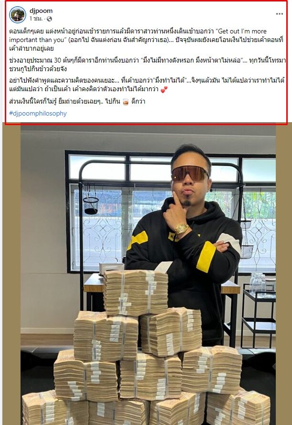The width and height of the screenshot is (292, 425).
Task: Click the line starting "ส่วนเงินนี้ใครก็ไม่รู้"
Action: coord(77,102)
